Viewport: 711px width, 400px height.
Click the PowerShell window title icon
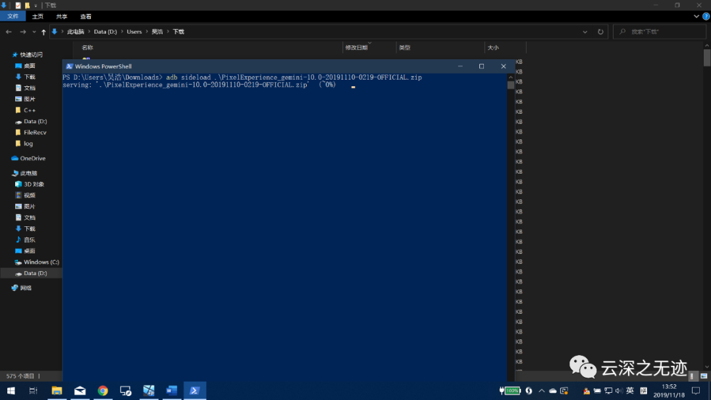pyautogui.click(x=69, y=66)
